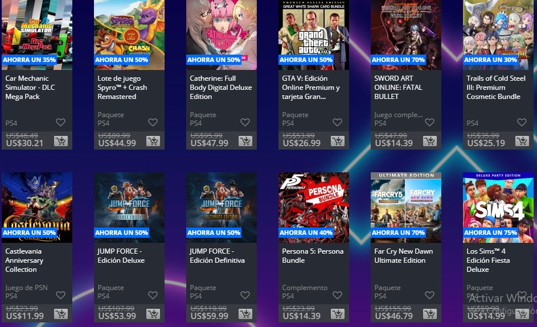537x327 pixels.
Task: Wishlist Trails of Cold Steel III bundle
Action: click(522, 122)
